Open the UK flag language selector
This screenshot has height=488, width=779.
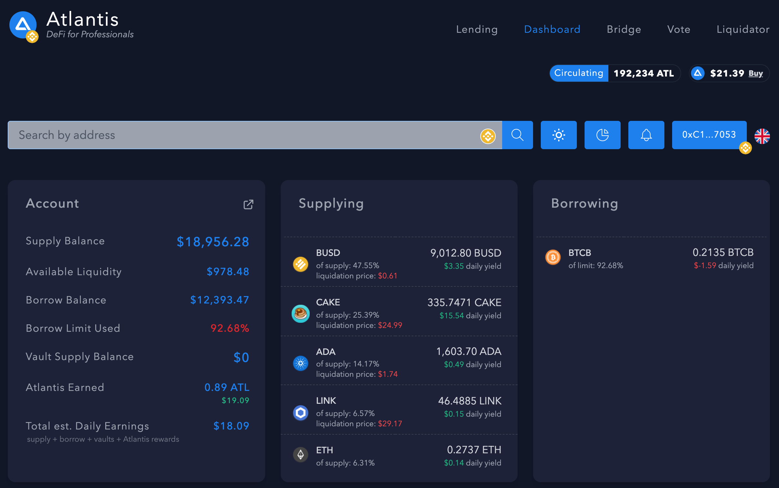pos(762,137)
